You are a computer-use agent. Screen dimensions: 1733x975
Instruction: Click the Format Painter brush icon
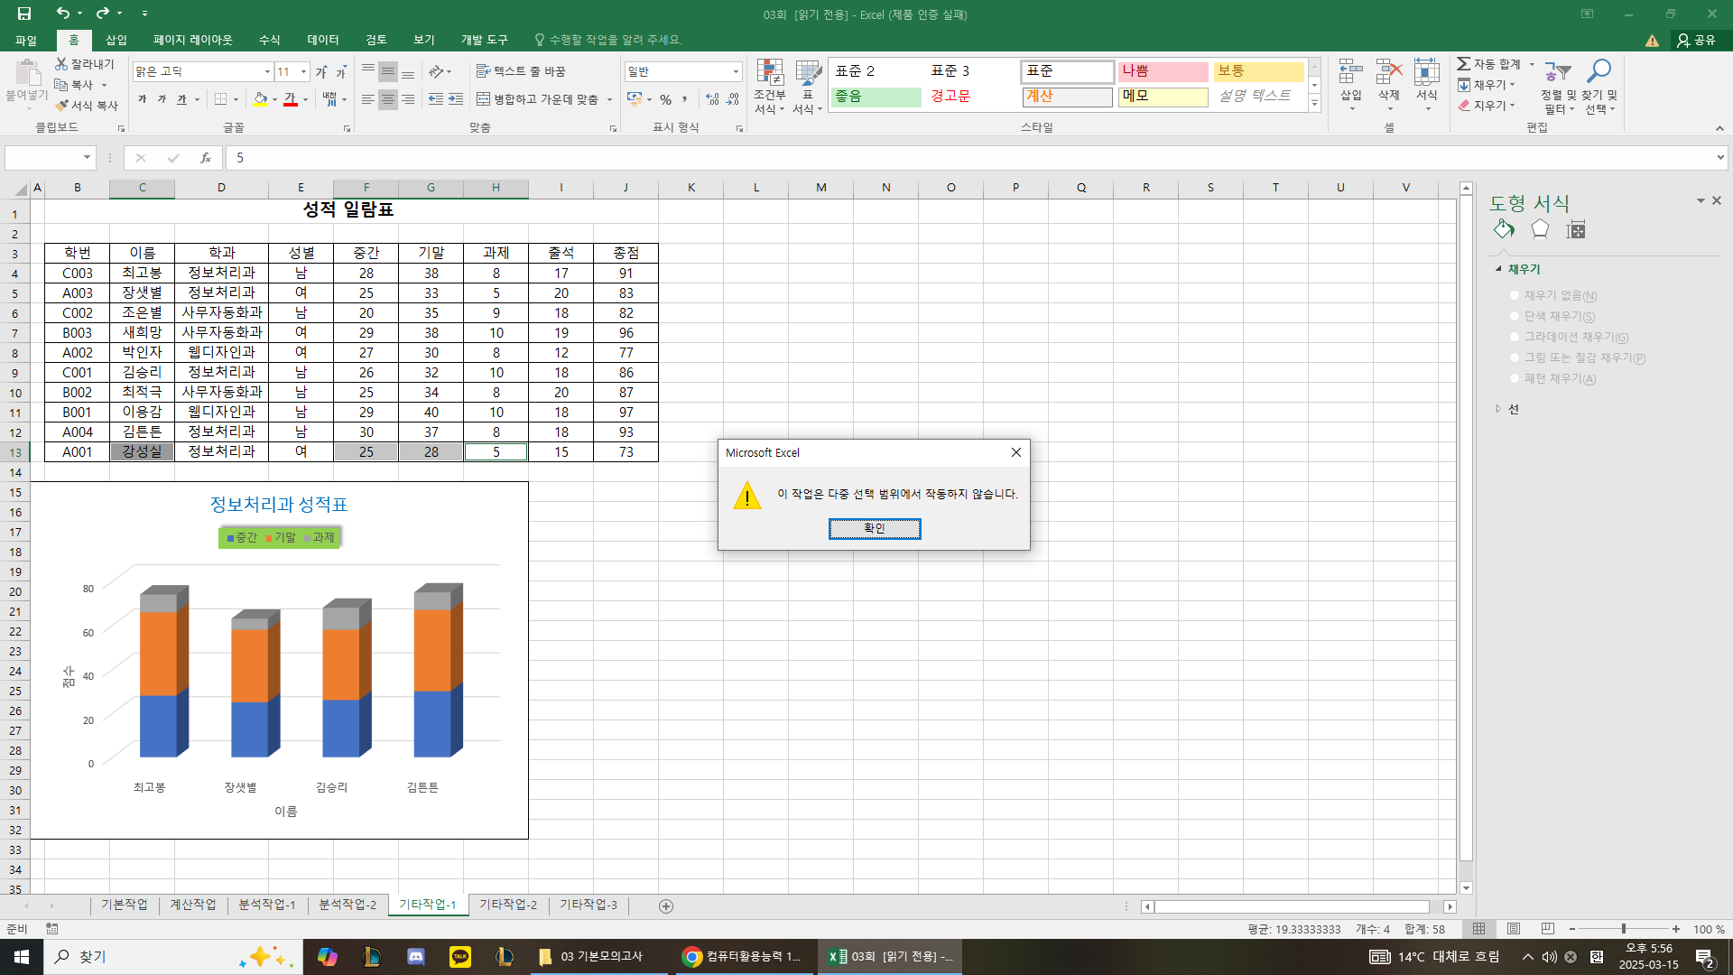pos(62,106)
